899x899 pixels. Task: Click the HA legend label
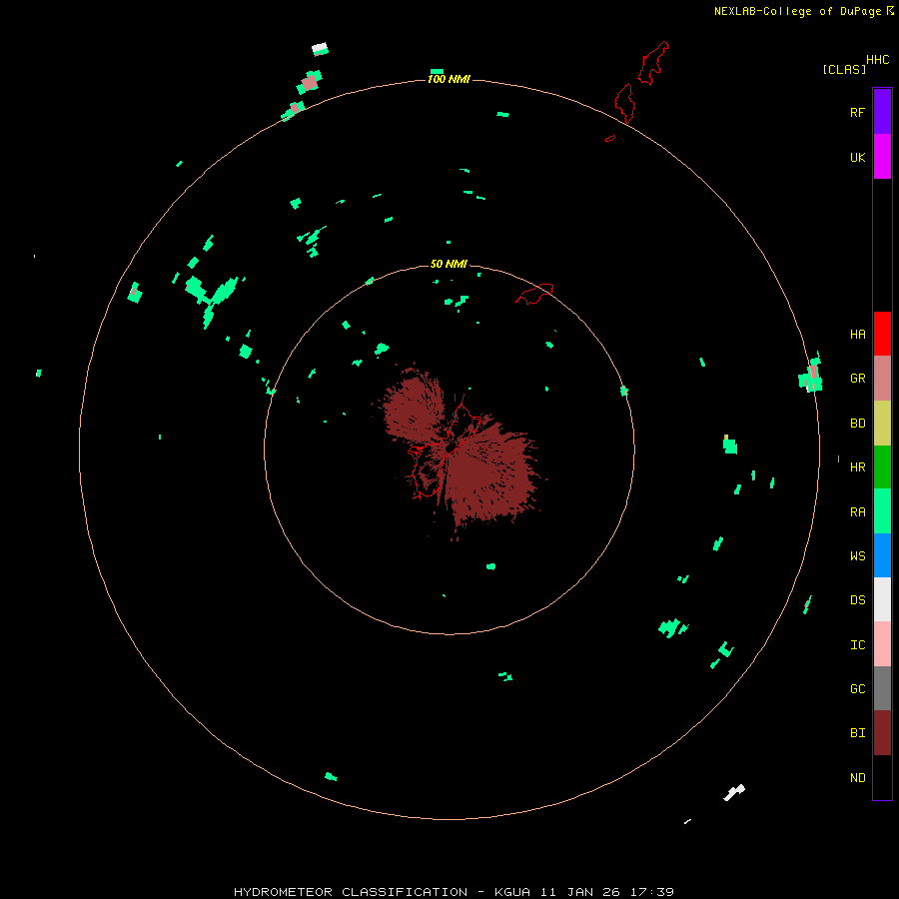click(857, 335)
